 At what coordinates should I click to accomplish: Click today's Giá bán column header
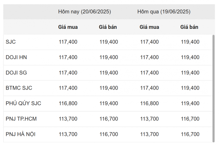tap(108, 27)
